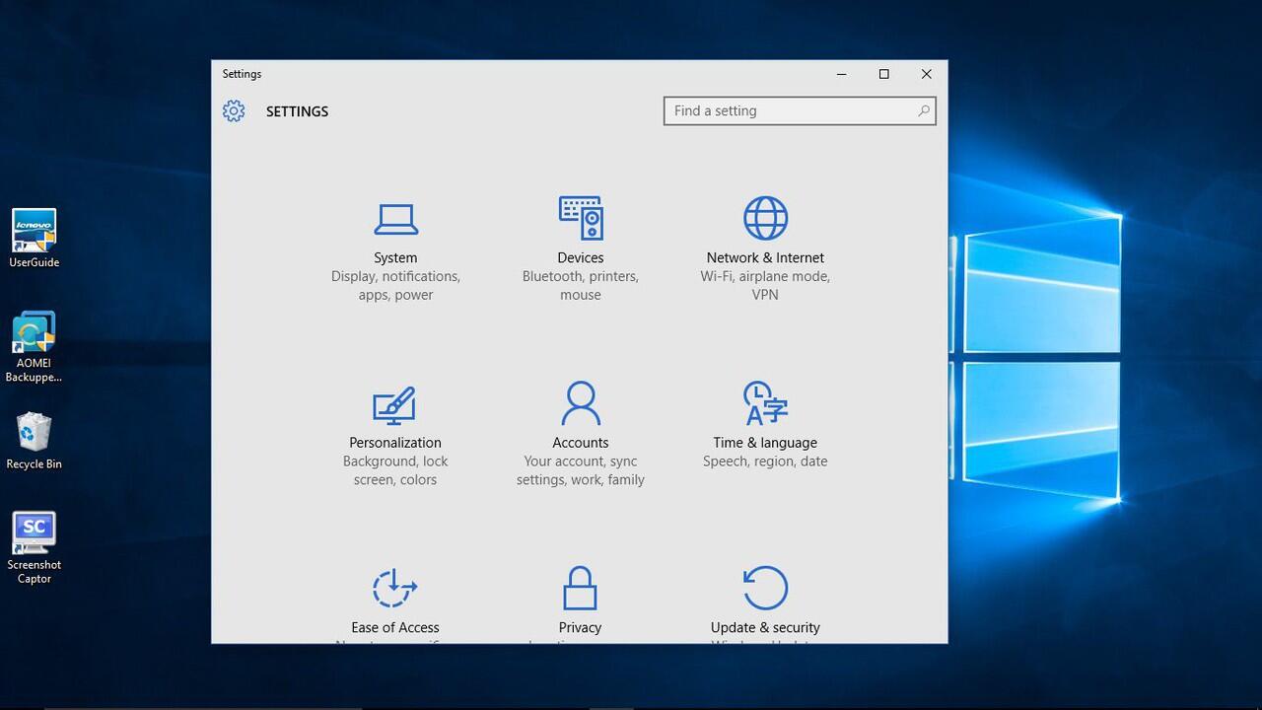Screen dimensions: 1262x710
Task: Click 'Speech, region, date' description
Action: tap(765, 461)
